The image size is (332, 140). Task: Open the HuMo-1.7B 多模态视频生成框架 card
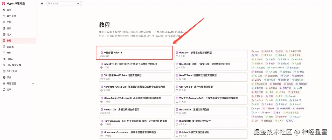135,111
